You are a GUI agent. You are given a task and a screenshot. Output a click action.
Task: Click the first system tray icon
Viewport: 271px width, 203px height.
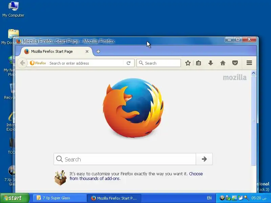pyautogui.click(x=222, y=198)
